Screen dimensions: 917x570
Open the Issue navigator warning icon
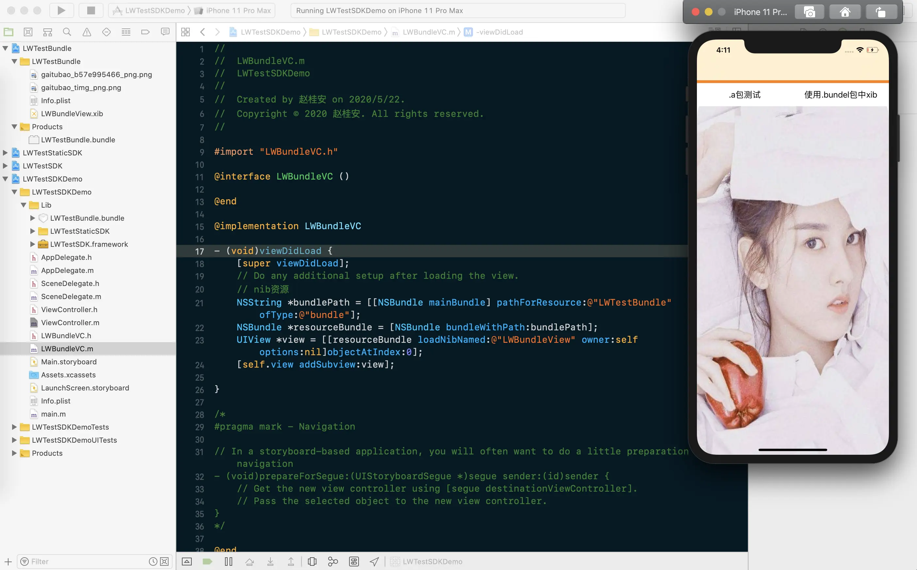[x=87, y=32]
